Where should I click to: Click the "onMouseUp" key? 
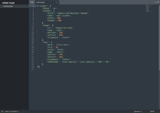(x=53, y=62)
